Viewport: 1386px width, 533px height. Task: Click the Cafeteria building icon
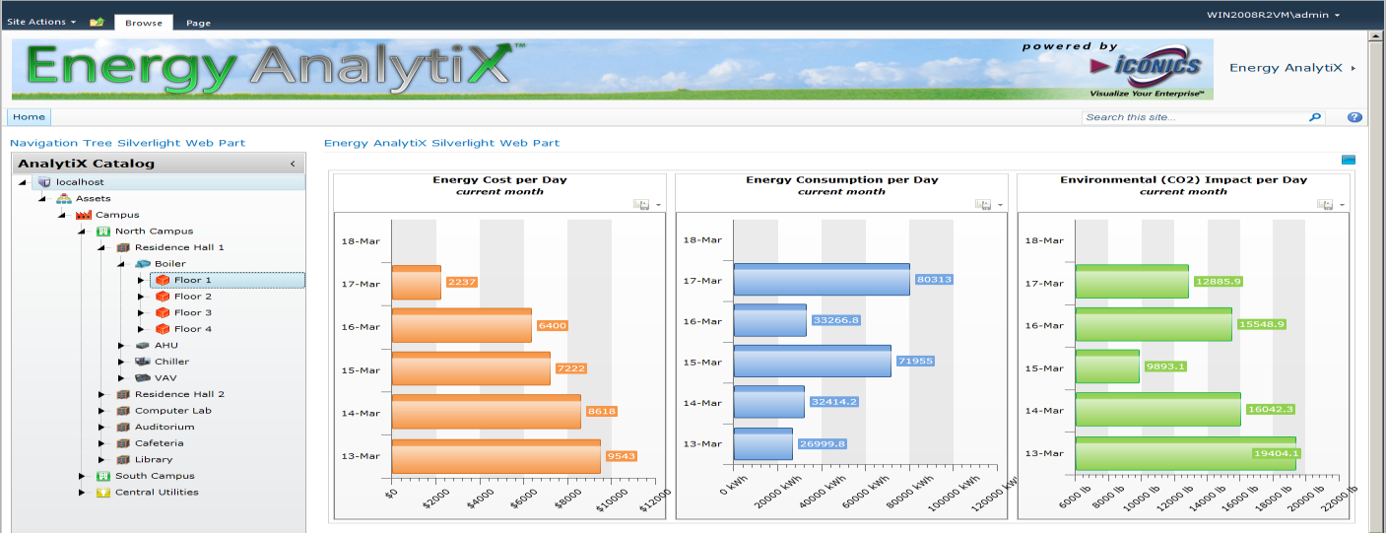tap(123, 442)
